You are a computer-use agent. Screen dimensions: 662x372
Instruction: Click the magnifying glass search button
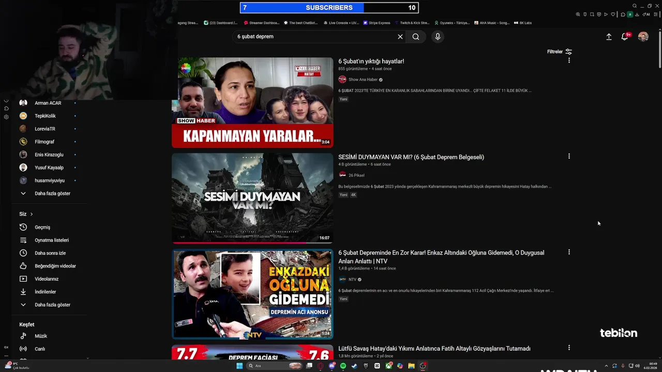(x=416, y=37)
